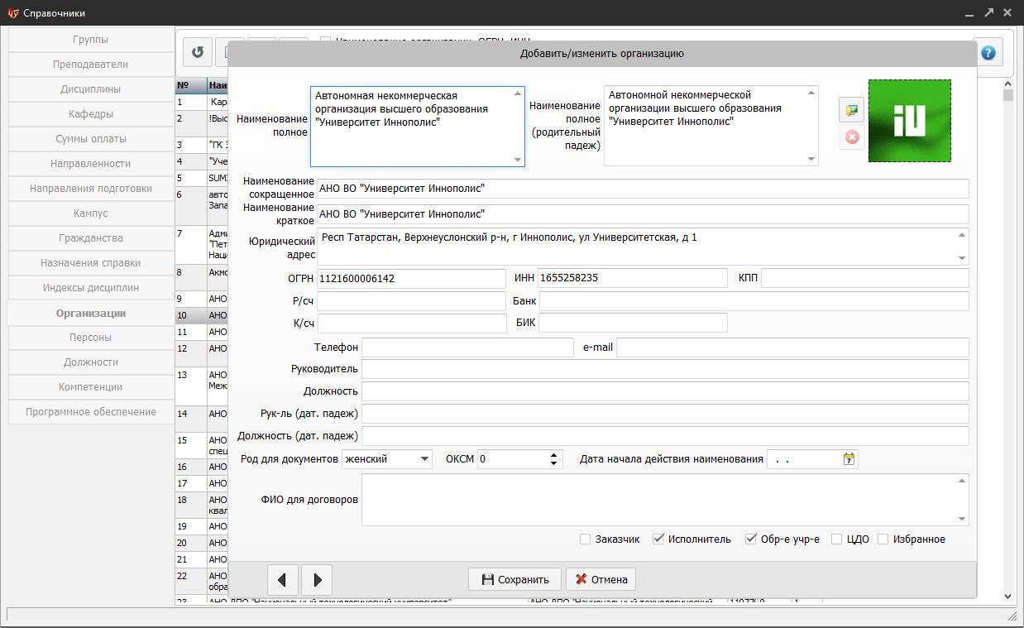Viewport: 1024px width, 628px height.
Task: Focus the Наименование сокращенное field
Action: point(643,189)
